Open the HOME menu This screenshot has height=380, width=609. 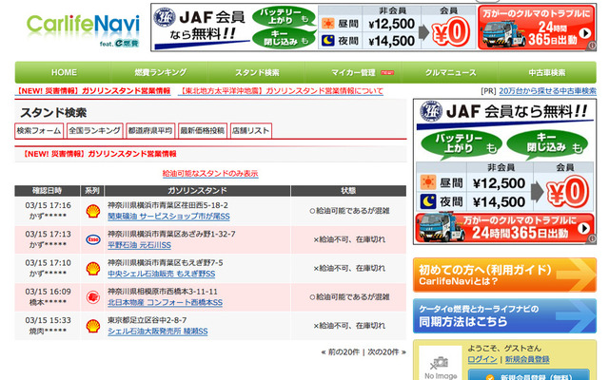pos(64,72)
